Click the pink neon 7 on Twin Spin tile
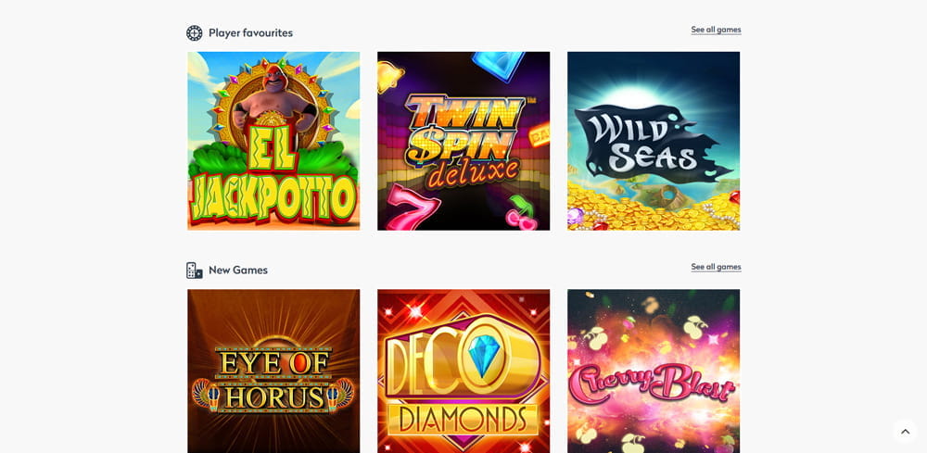Viewport: 927px width, 453px height. [413, 207]
